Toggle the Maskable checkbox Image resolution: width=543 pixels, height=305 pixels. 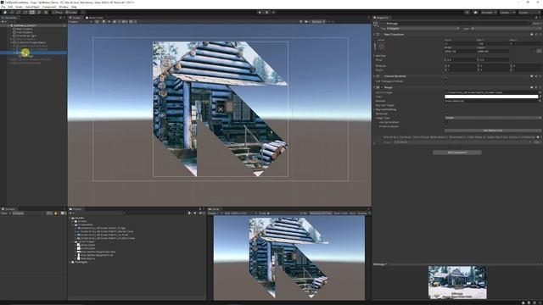[x=446, y=114]
